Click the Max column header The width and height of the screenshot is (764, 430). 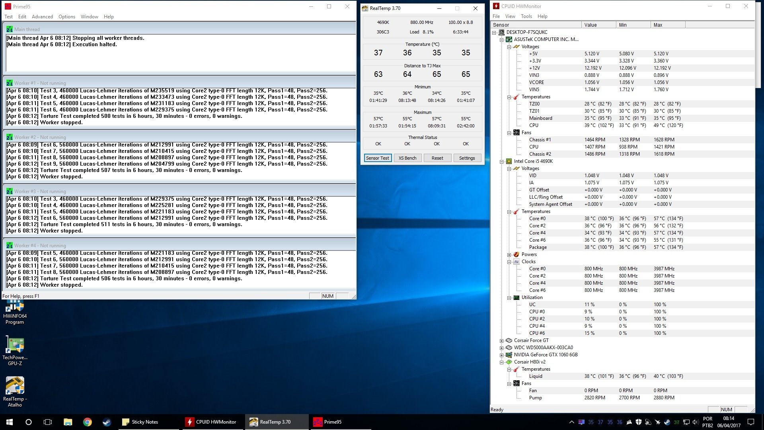(668, 25)
